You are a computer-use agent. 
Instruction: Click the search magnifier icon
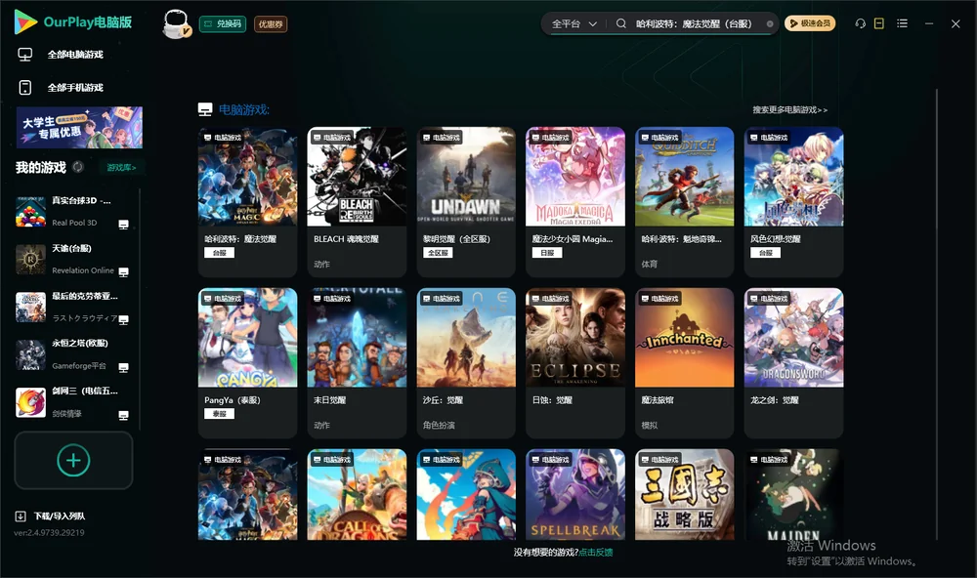click(621, 23)
